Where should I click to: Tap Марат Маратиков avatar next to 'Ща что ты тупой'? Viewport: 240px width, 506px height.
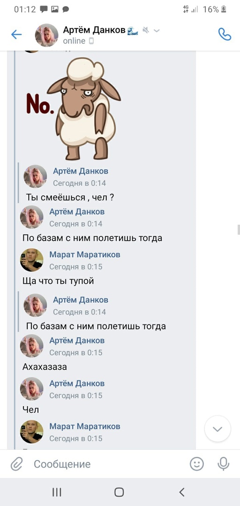click(32, 260)
